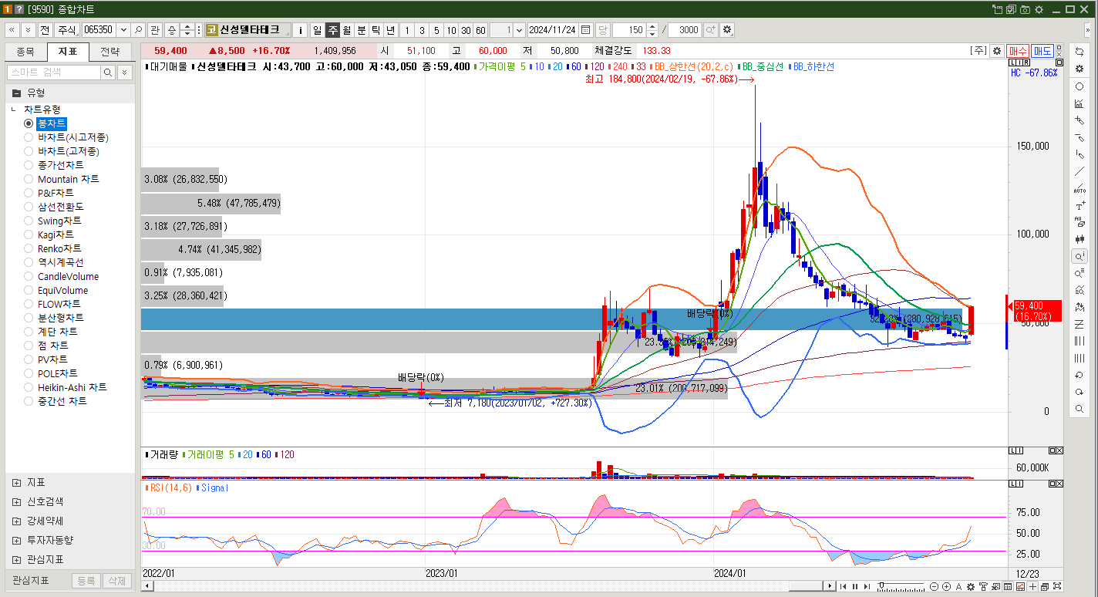Select 바차트(시고저종) chart type

[x=66, y=137]
